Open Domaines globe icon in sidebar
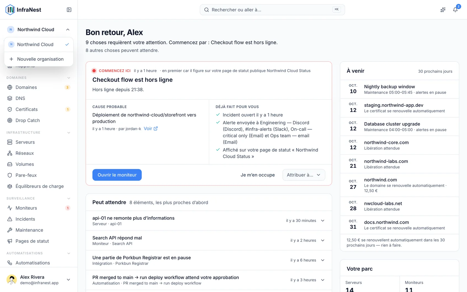 (10, 87)
